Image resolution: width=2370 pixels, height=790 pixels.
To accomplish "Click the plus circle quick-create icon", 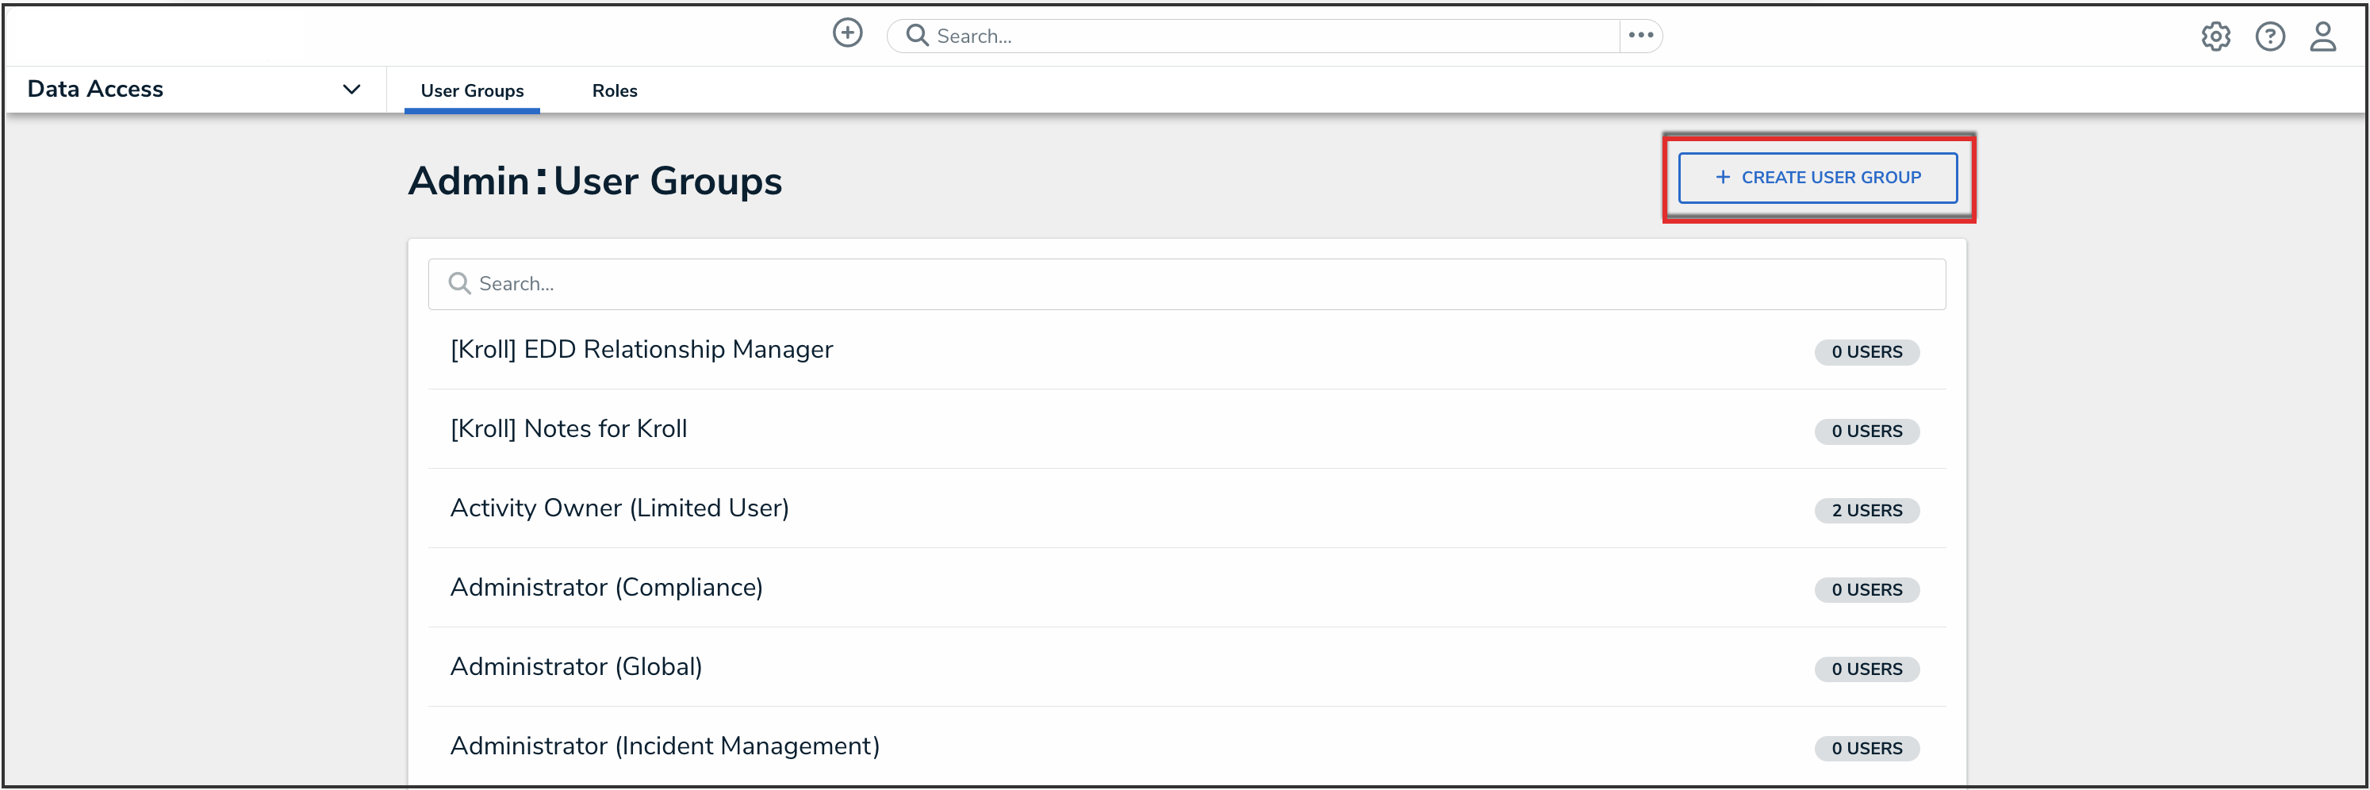I will click(846, 34).
